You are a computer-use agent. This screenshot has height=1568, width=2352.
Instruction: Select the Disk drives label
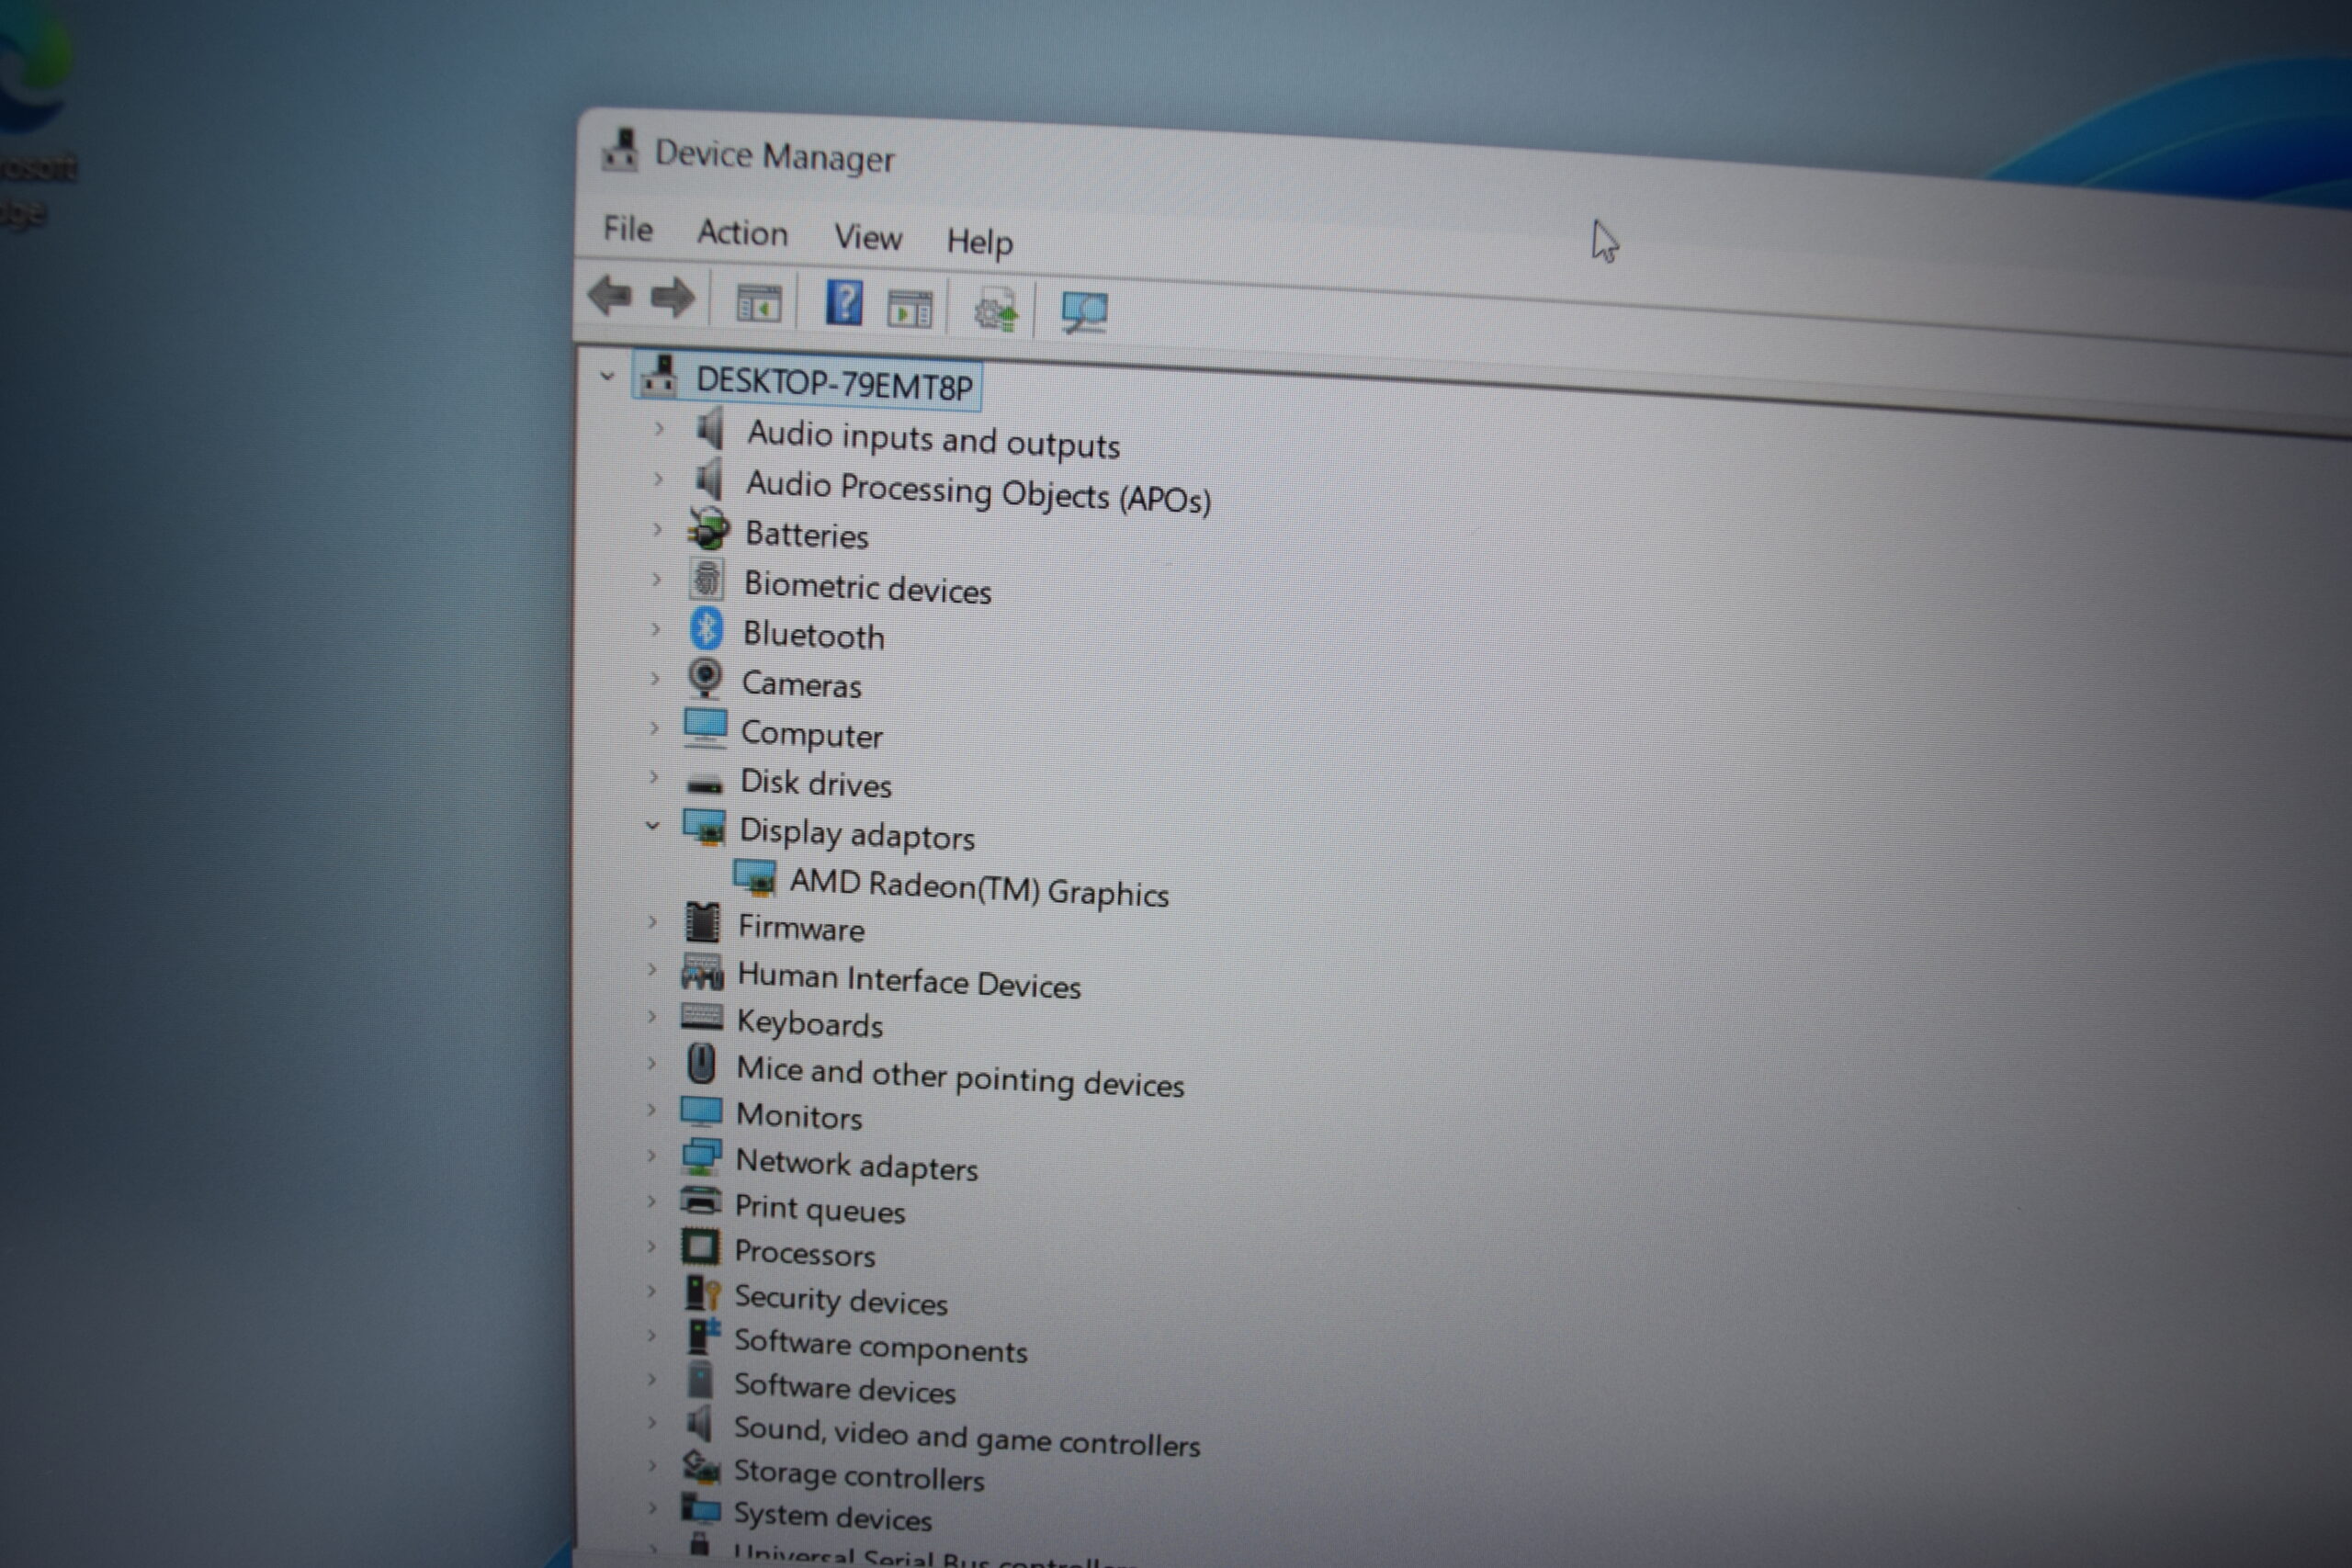tap(815, 783)
